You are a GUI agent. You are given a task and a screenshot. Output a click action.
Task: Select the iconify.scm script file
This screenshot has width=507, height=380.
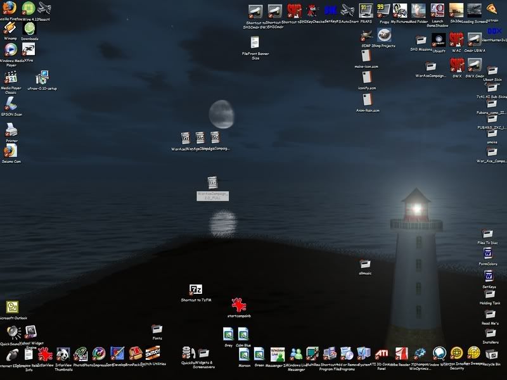[367, 77]
